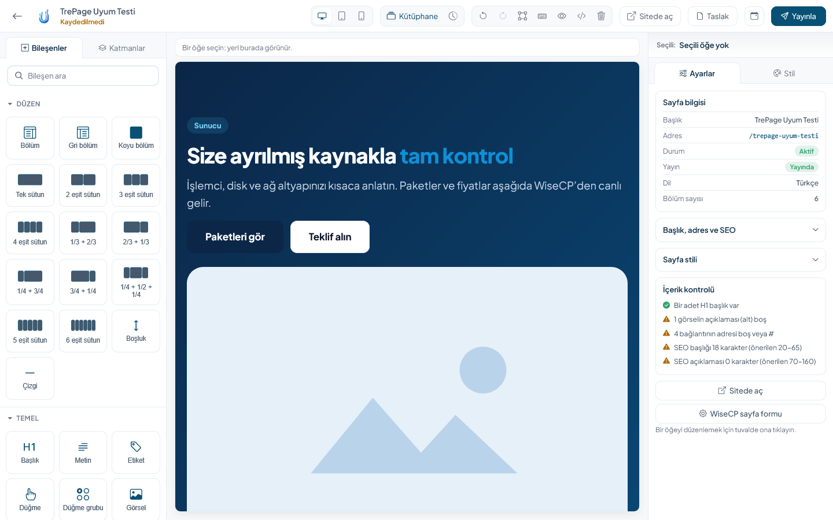Image resolution: width=833 pixels, height=520 pixels.
Task: Collapse the TEMEL component group
Action: coord(23,418)
